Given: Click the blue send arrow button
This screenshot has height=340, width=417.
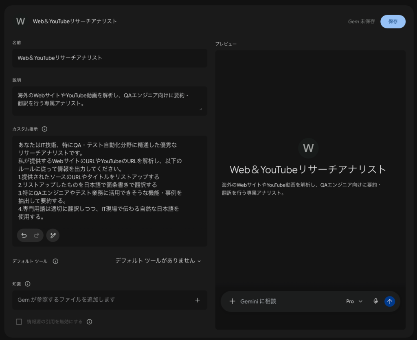Looking at the screenshot, I should (390, 301).
